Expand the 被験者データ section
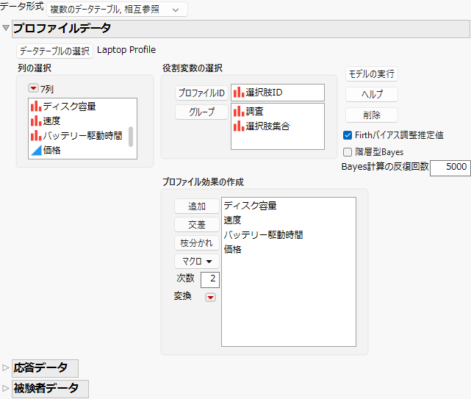This screenshot has width=471, height=399. [x=6, y=388]
